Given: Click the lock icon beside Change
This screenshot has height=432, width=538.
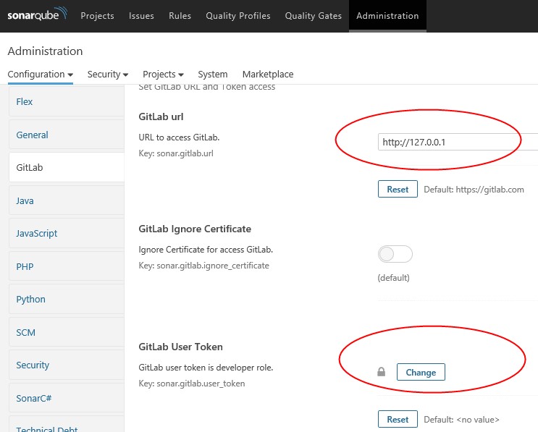Looking at the screenshot, I should coord(381,372).
